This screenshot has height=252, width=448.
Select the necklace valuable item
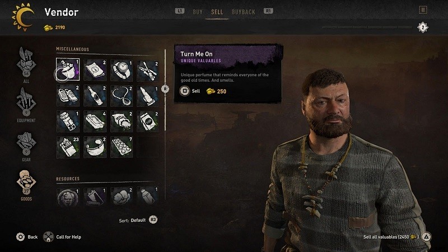tap(122, 95)
